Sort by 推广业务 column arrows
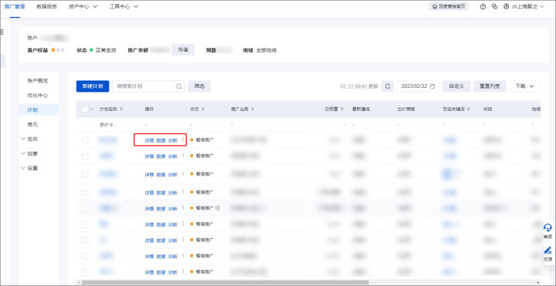Screen dimensions: 556x286 click(x=253, y=109)
